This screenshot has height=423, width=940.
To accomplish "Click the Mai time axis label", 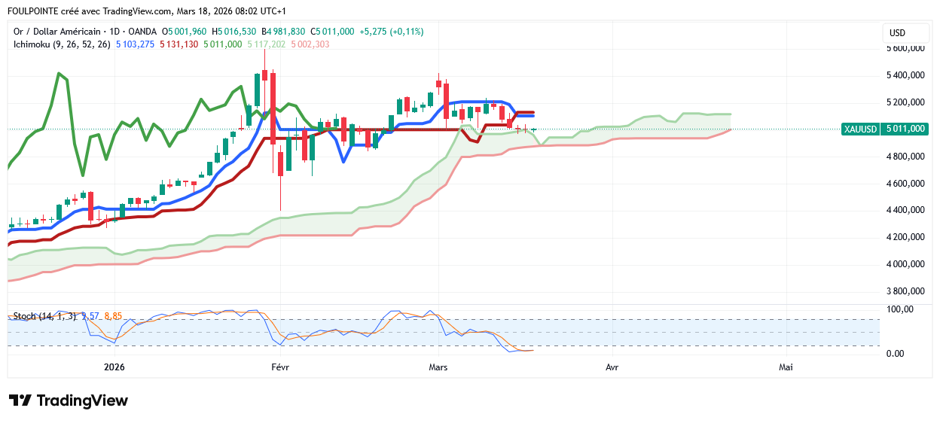I will coord(786,367).
